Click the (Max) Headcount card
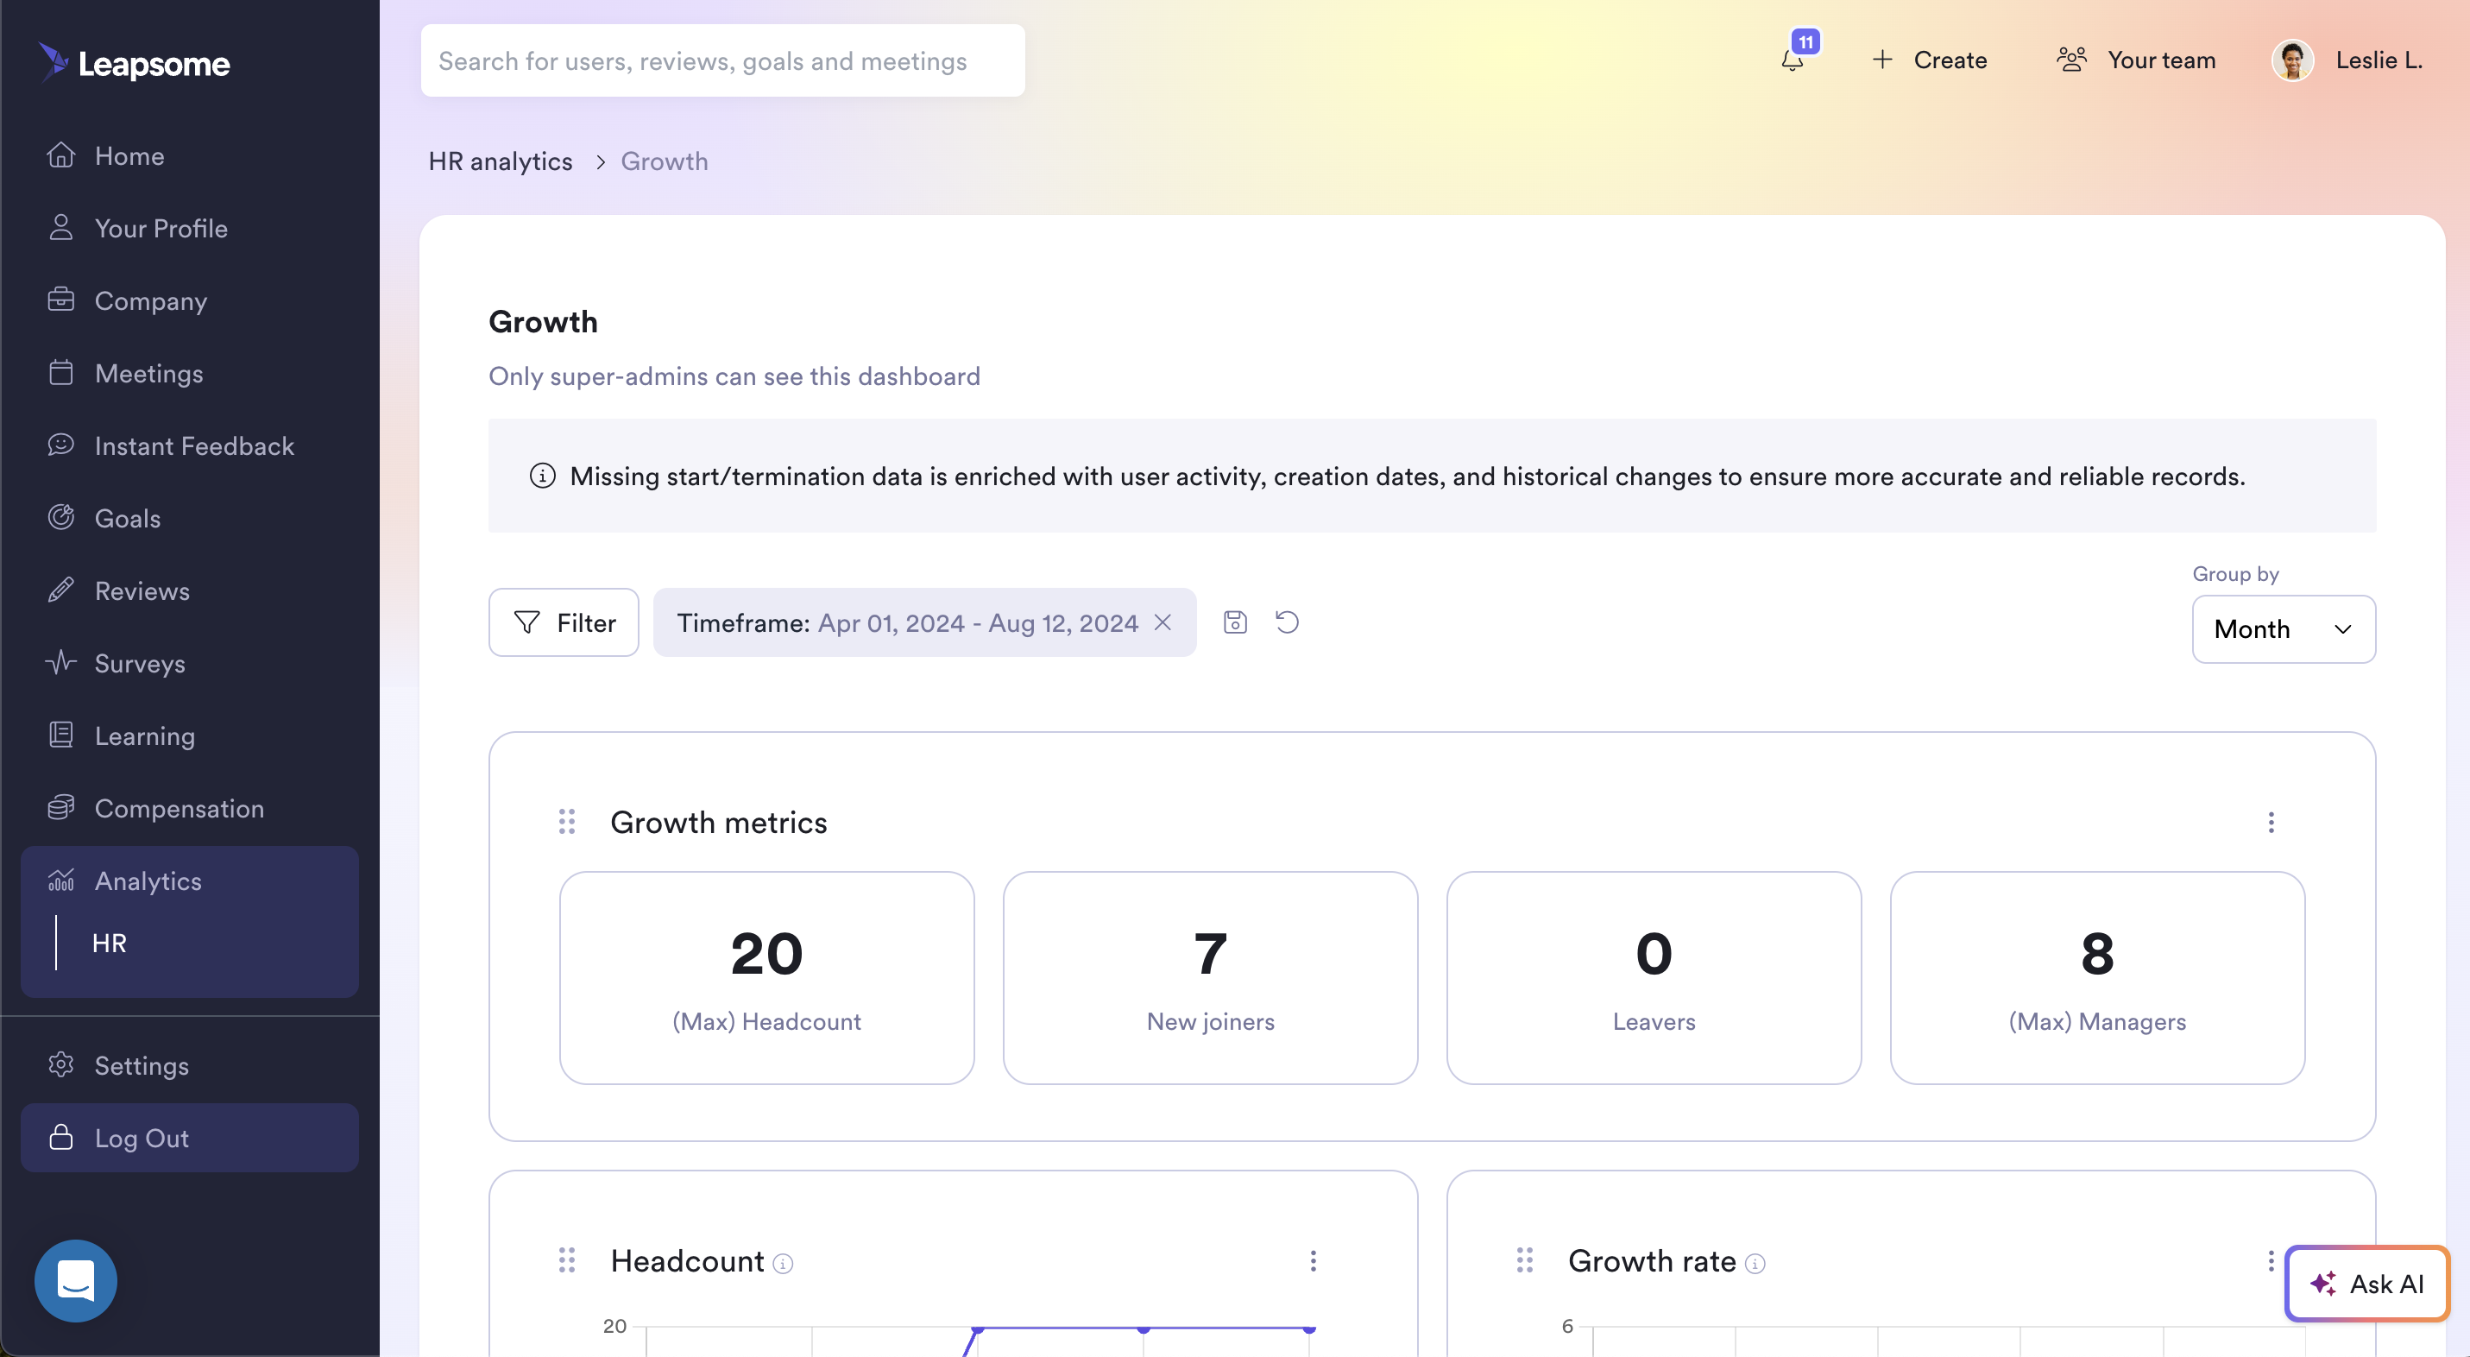 766,977
